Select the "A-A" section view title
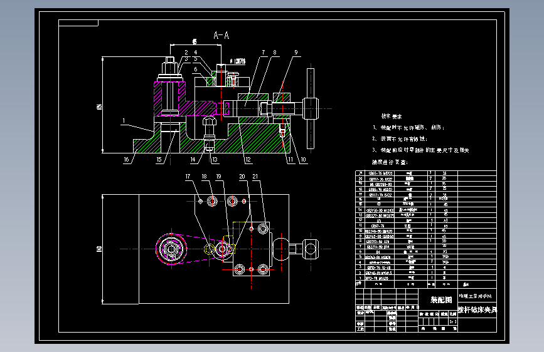 click(x=221, y=35)
